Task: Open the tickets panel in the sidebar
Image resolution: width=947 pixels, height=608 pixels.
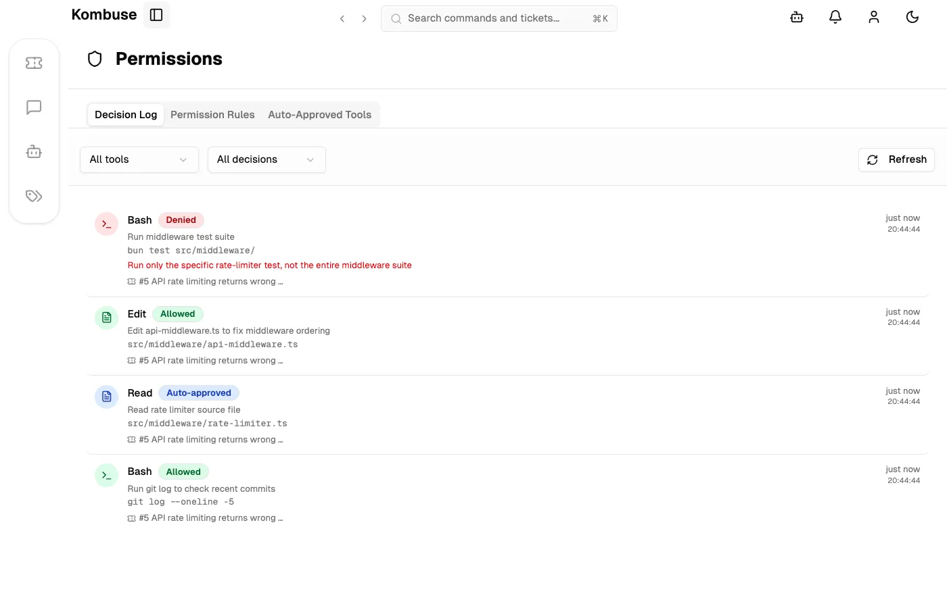Action: point(34,62)
